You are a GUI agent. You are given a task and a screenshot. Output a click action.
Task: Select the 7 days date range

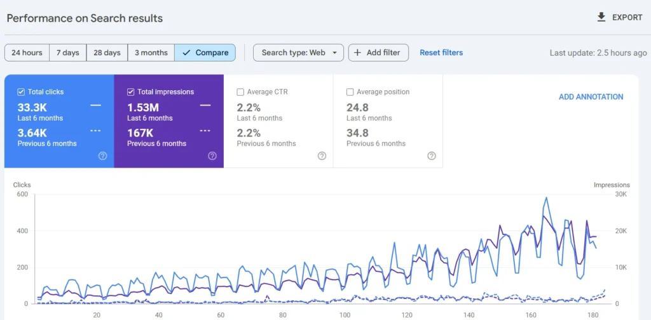click(67, 53)
